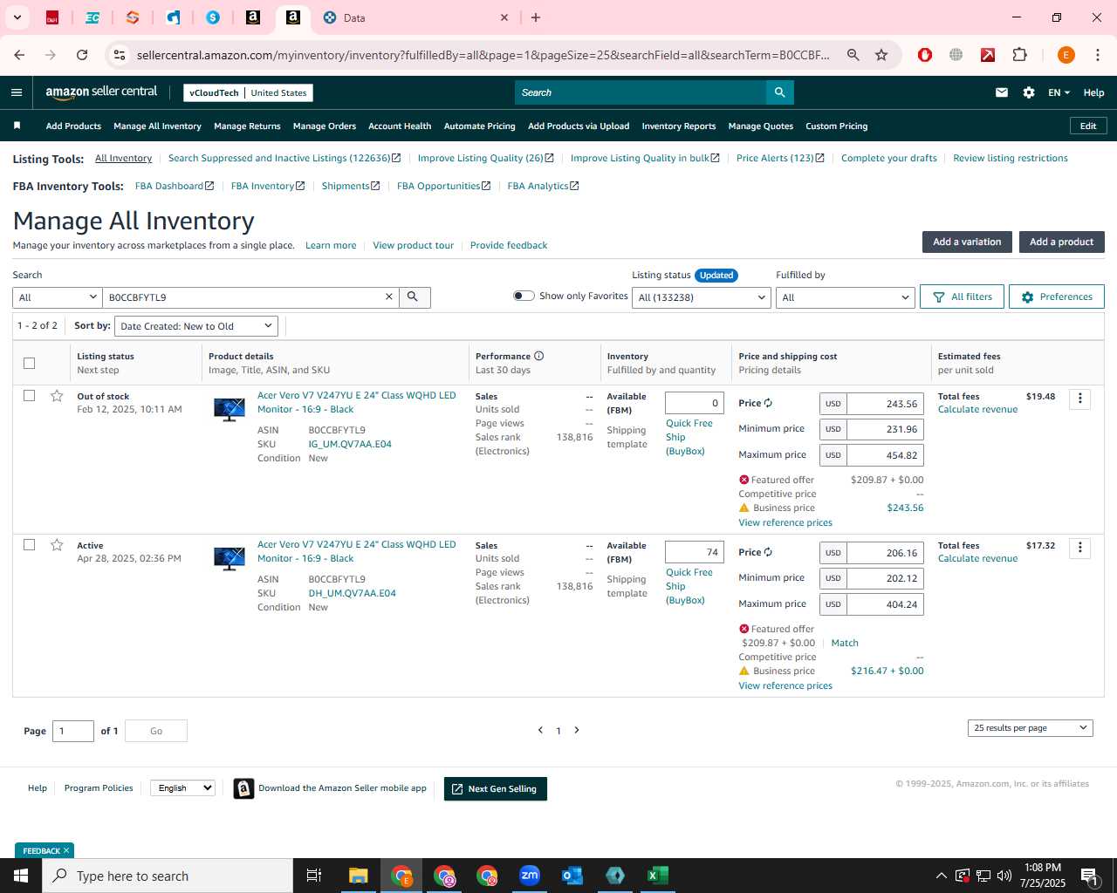Open the browser extensions puzzle icon
1117x893 pixels.
tap(1019, 55)
